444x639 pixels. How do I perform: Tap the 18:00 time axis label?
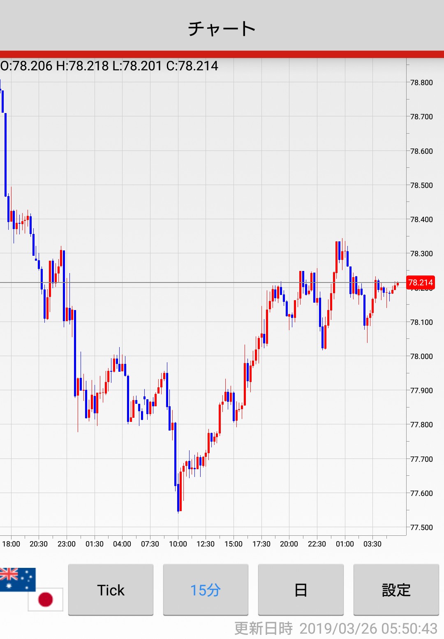pos(11,544)
